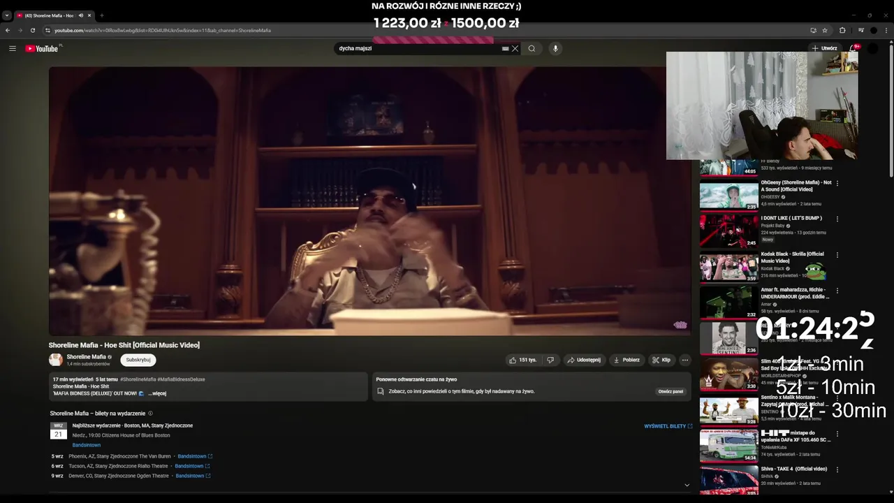Viewport: 894px width, 503px height.
Task: Click 'Projekt Baby' channel name in sidebar
Action: click(x=773, y=226)
